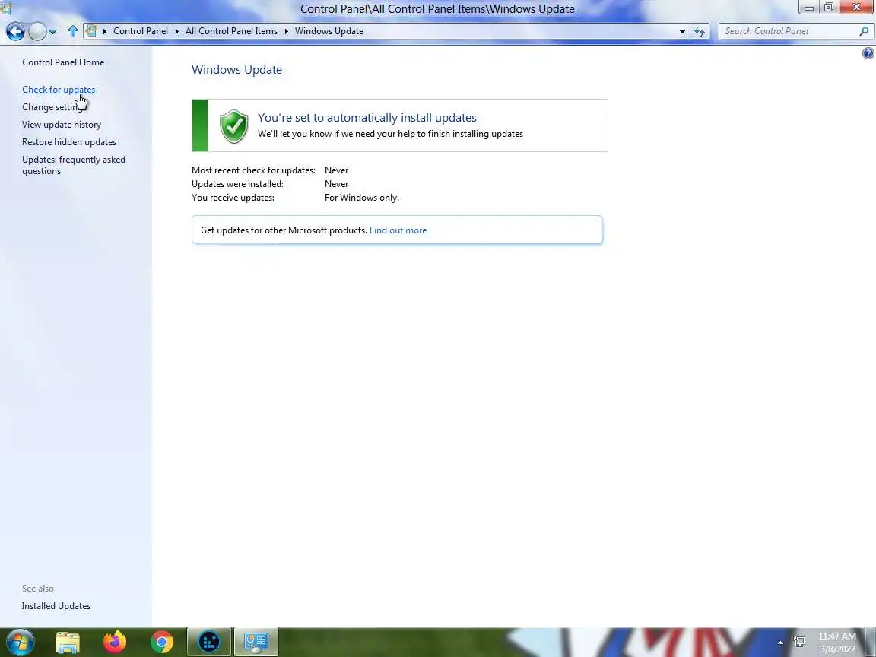Open View update history
The image size is (876, 657).
[62, 125]
